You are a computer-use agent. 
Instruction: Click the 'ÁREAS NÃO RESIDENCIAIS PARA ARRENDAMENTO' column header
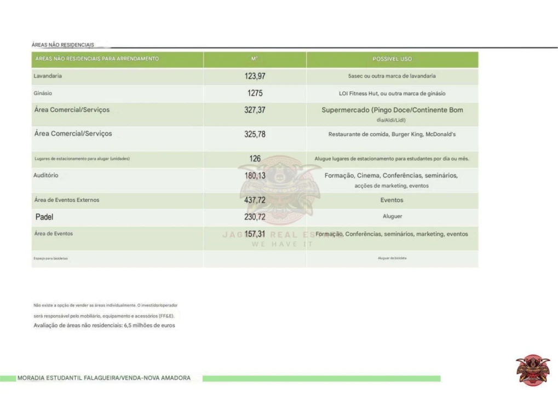[x=97, y=59]
